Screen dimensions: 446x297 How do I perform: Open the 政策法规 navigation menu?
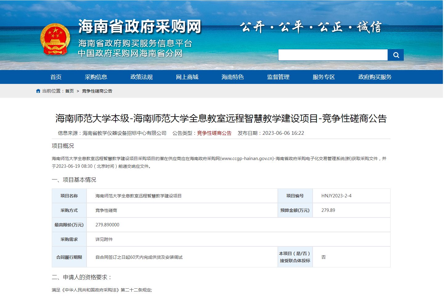141,77
